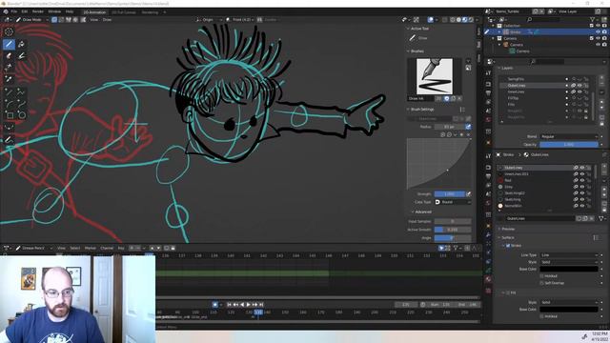The width and height of the screenshot is (610, 343).
Task: Toggle the viewport overlays button
Action: pos(431,19)
